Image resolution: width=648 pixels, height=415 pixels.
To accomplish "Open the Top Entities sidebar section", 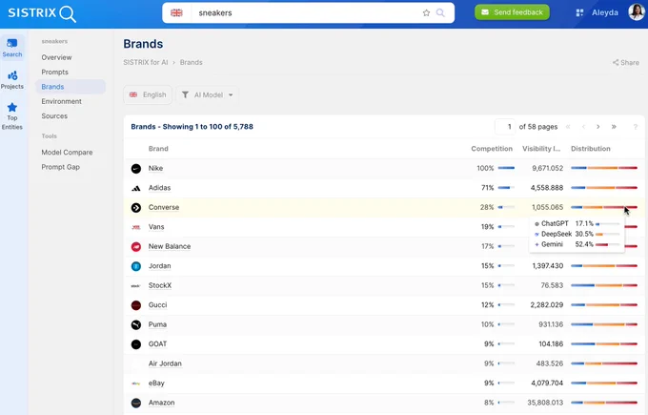I will tap(12, 116).
